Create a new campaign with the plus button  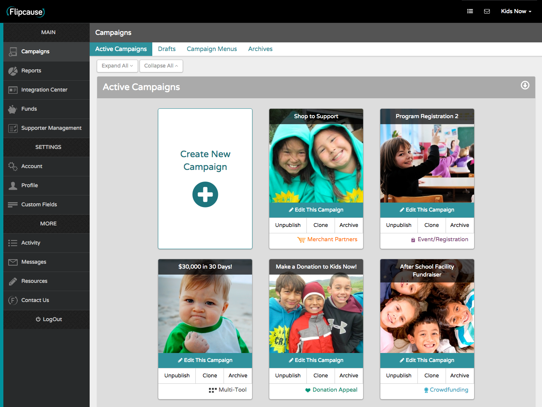tap(205, 194)
